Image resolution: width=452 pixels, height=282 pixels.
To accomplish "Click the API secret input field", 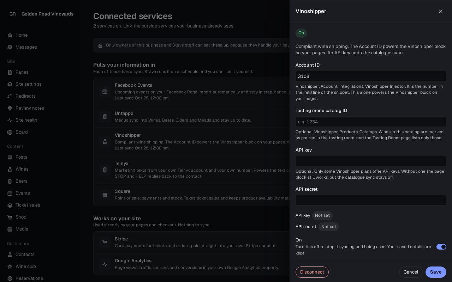I will [371, 200].
